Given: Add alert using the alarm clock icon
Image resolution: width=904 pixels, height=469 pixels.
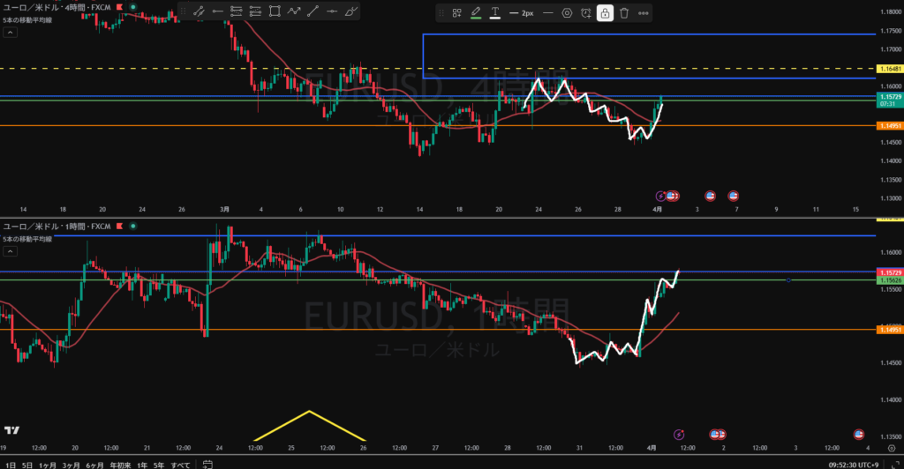Looking at the screenshot, I should coord(585,13).
